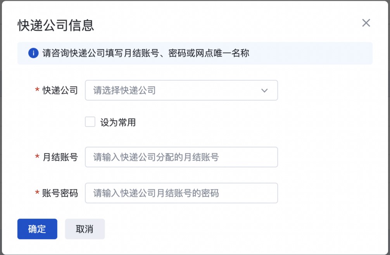Cancel the dialog with the 取消 button

coord(85,229)
